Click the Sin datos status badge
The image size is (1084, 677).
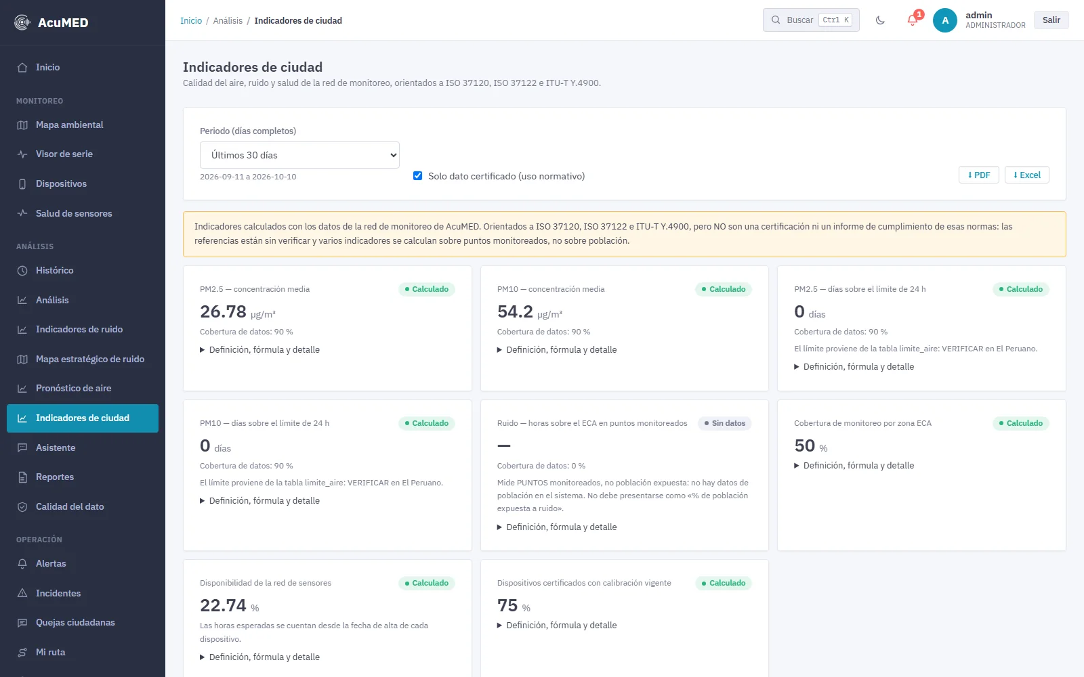coord(724,424)
